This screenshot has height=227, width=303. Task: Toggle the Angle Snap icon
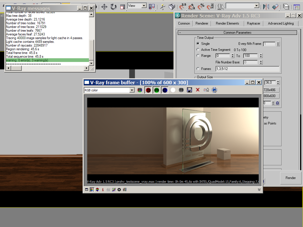click(x=192, y=7)
